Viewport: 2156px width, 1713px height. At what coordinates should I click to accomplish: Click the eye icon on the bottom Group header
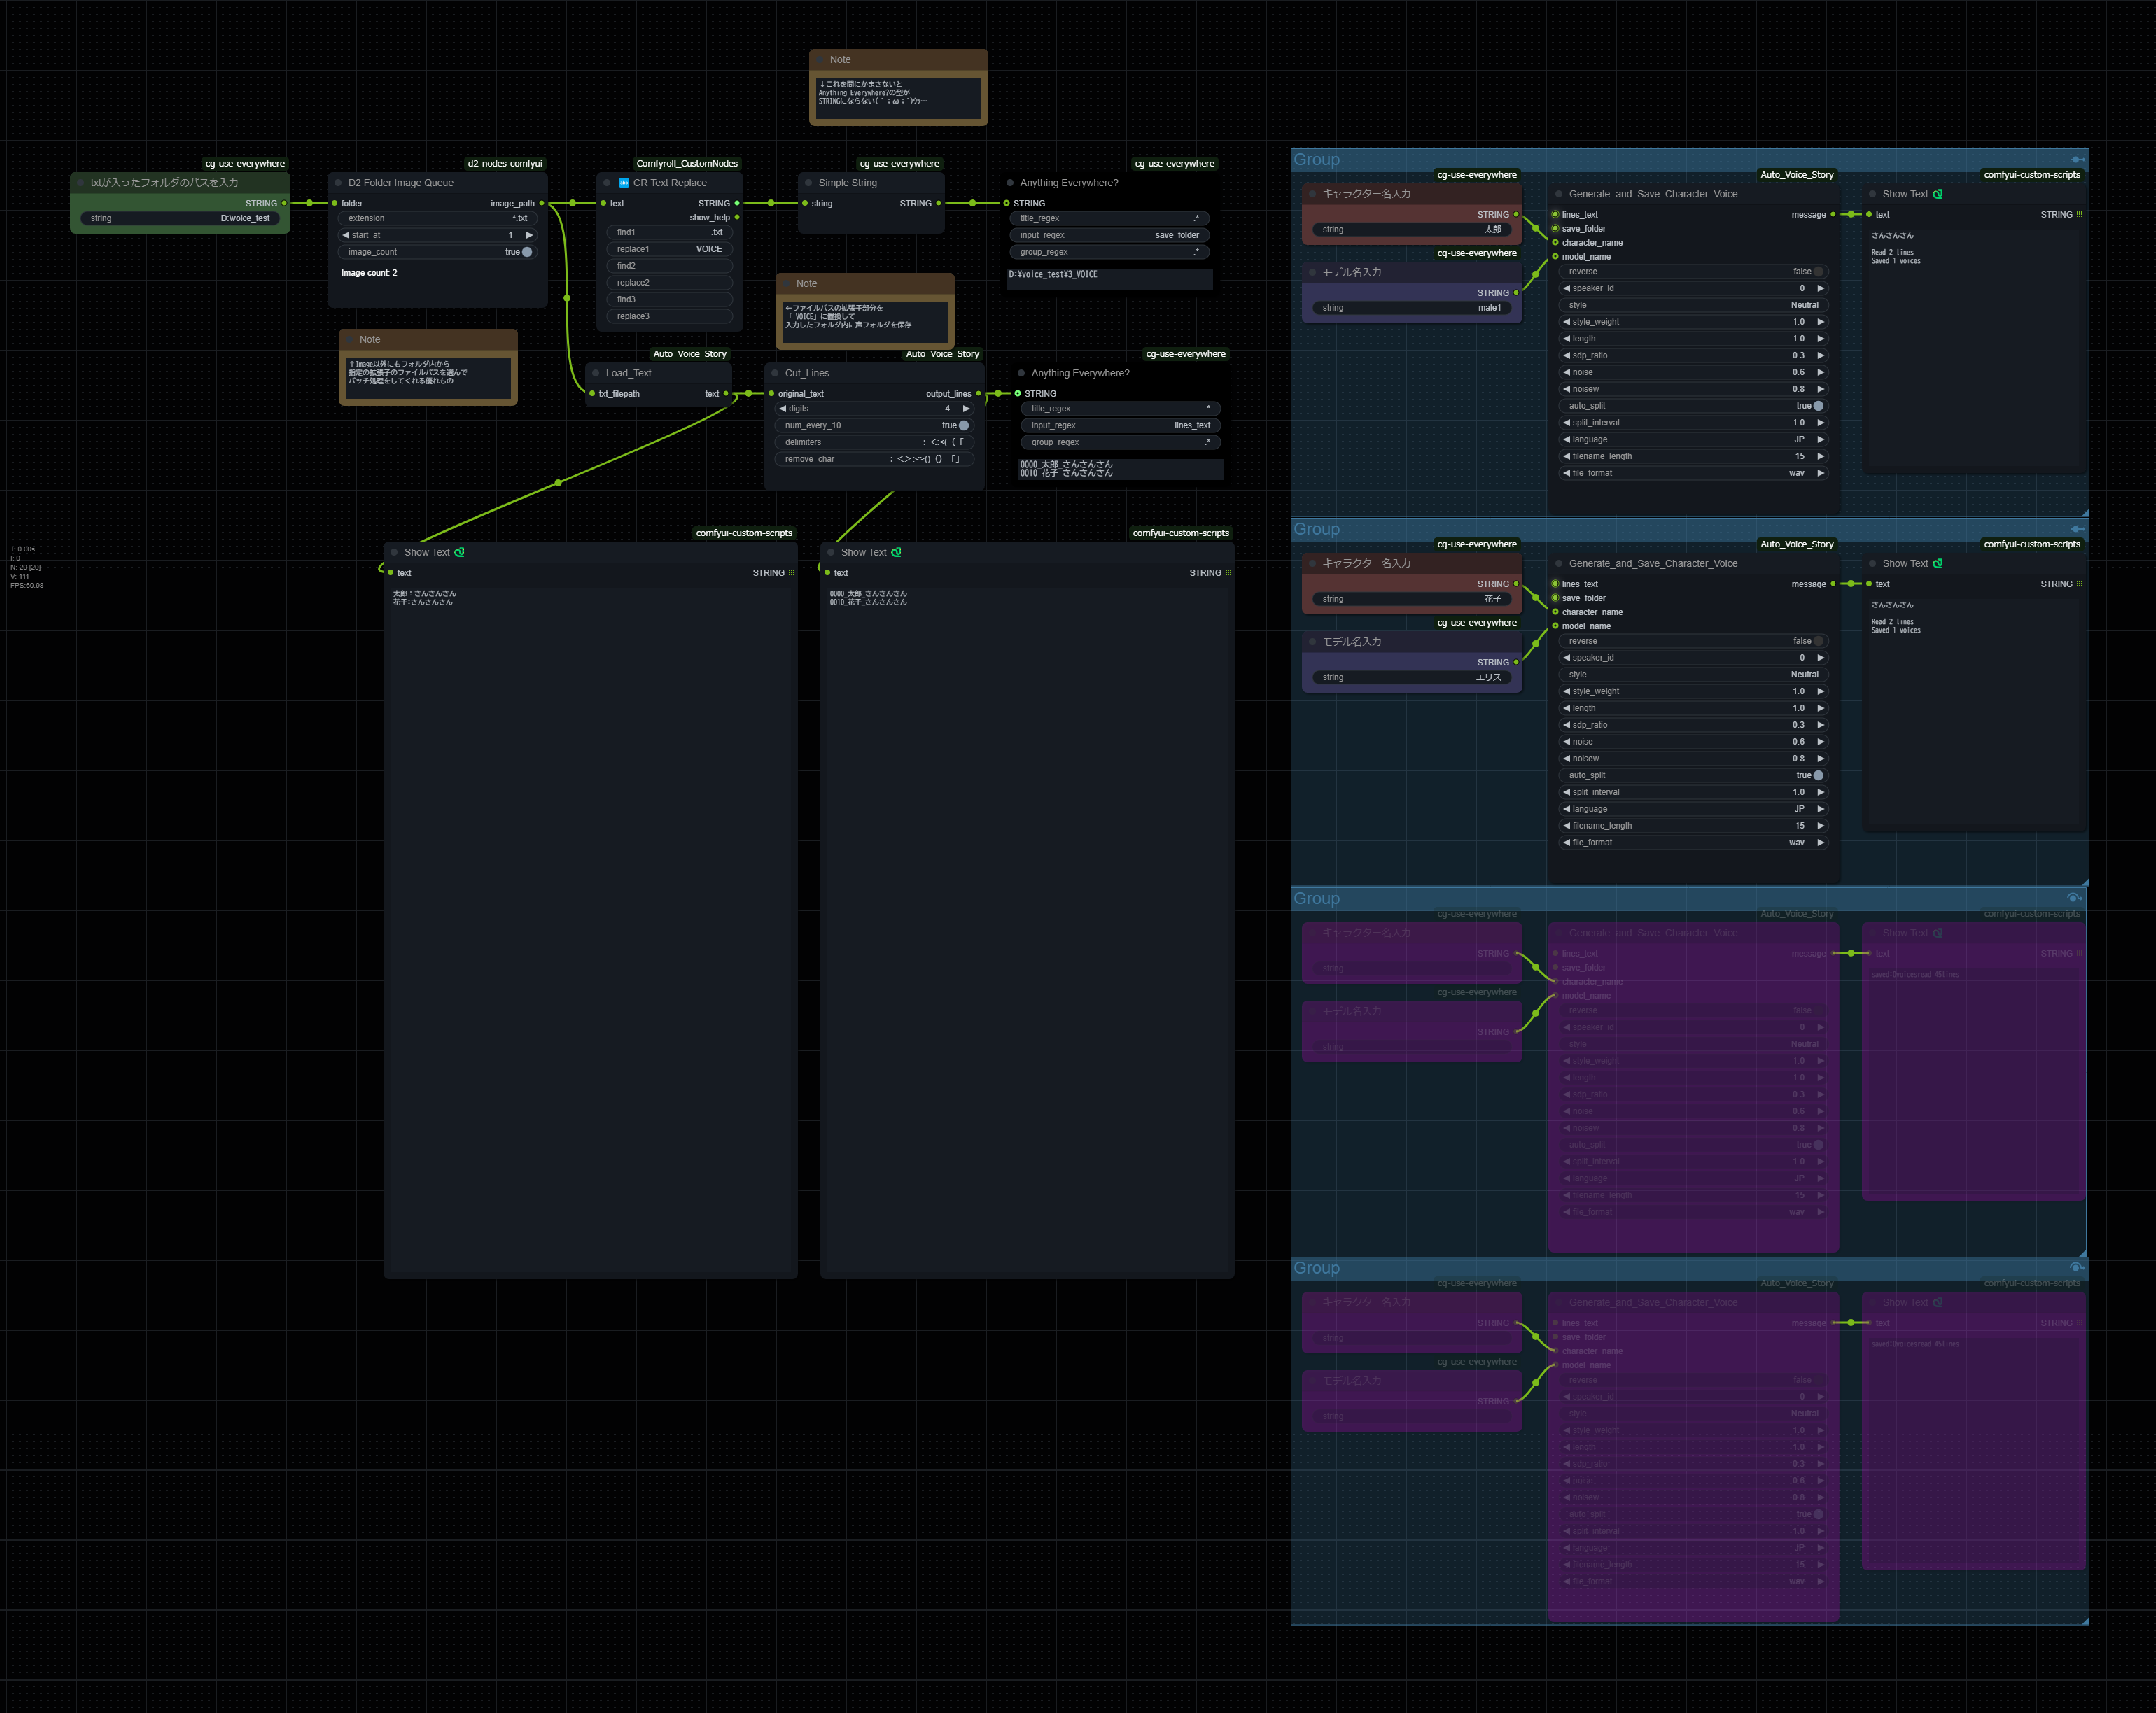tap(2075, 1267)
